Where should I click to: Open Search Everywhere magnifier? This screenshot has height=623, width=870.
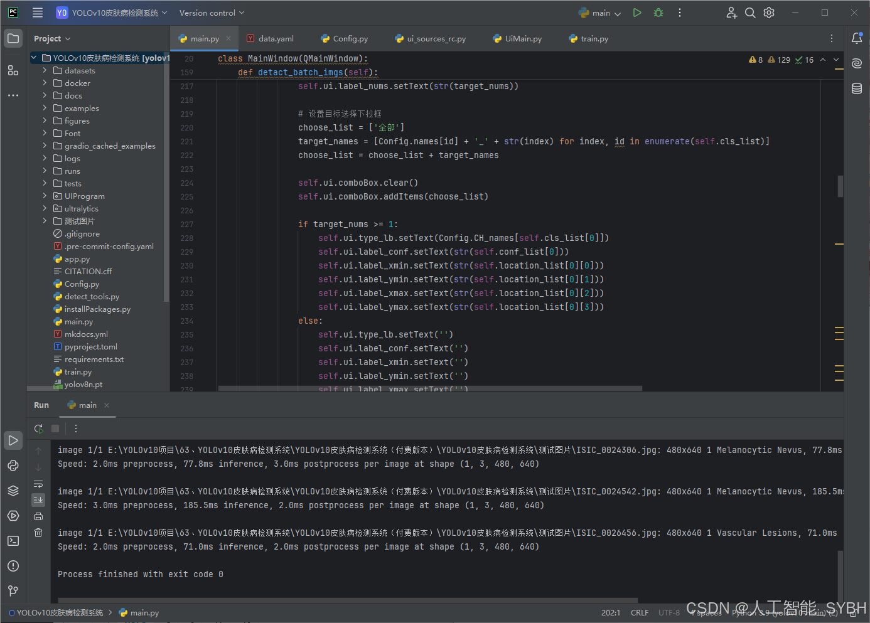[x=750, y=13]
